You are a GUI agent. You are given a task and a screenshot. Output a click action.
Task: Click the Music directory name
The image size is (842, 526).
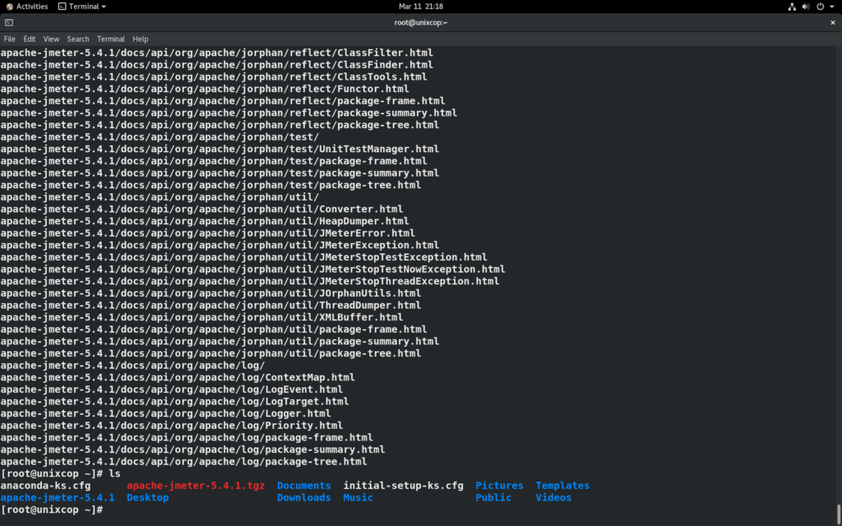click(359, 497)
